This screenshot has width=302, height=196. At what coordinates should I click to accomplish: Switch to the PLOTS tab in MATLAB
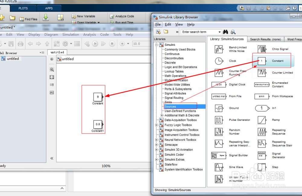(23, 8)
